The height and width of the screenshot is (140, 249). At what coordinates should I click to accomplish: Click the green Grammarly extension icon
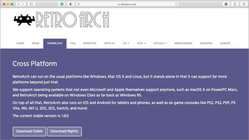62,4
